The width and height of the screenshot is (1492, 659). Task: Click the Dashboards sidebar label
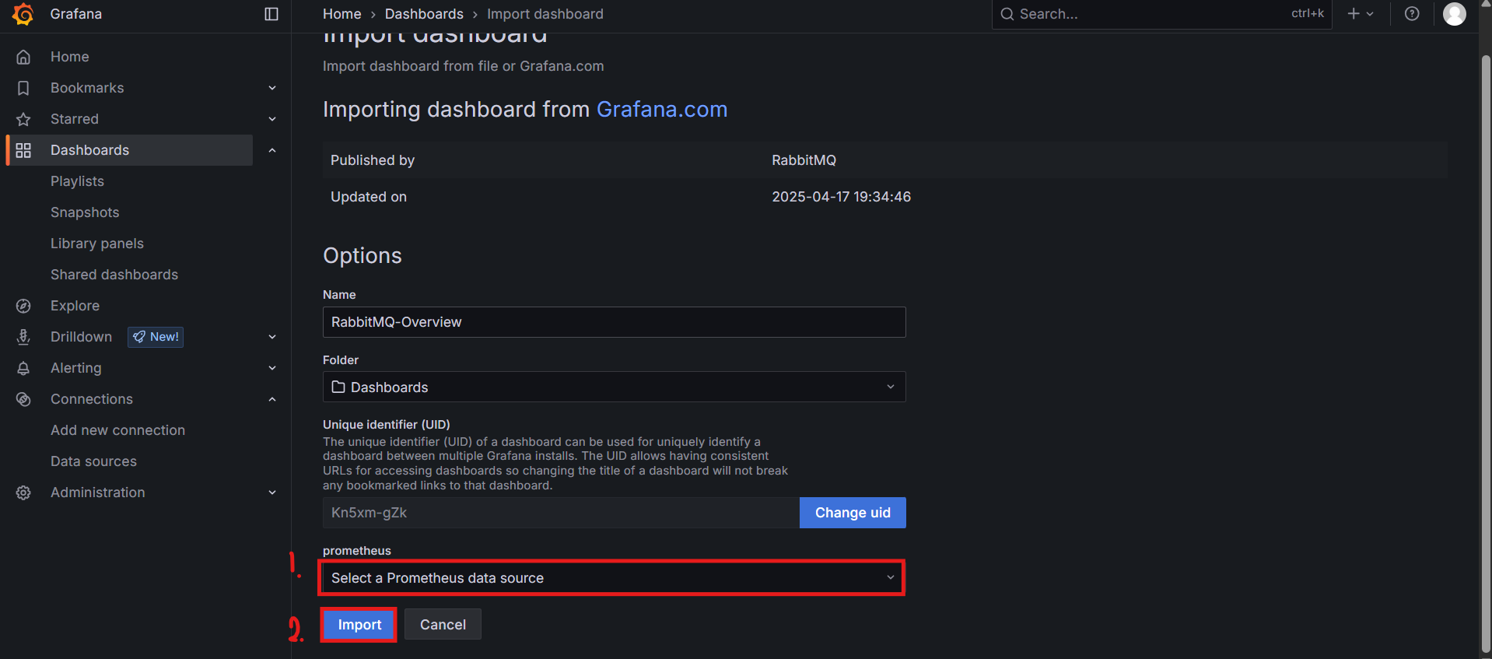coord(89,150)
